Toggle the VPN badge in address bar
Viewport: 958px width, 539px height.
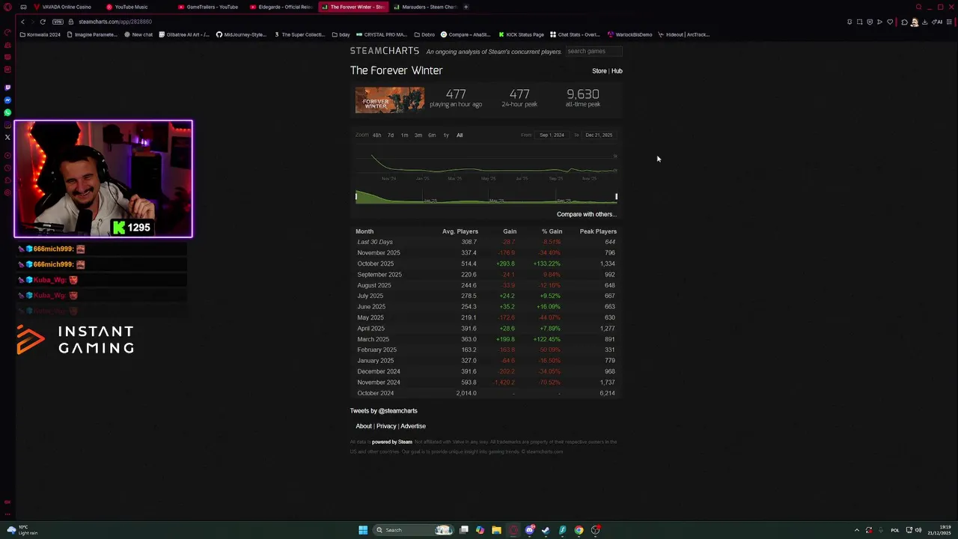pos(58,22)
